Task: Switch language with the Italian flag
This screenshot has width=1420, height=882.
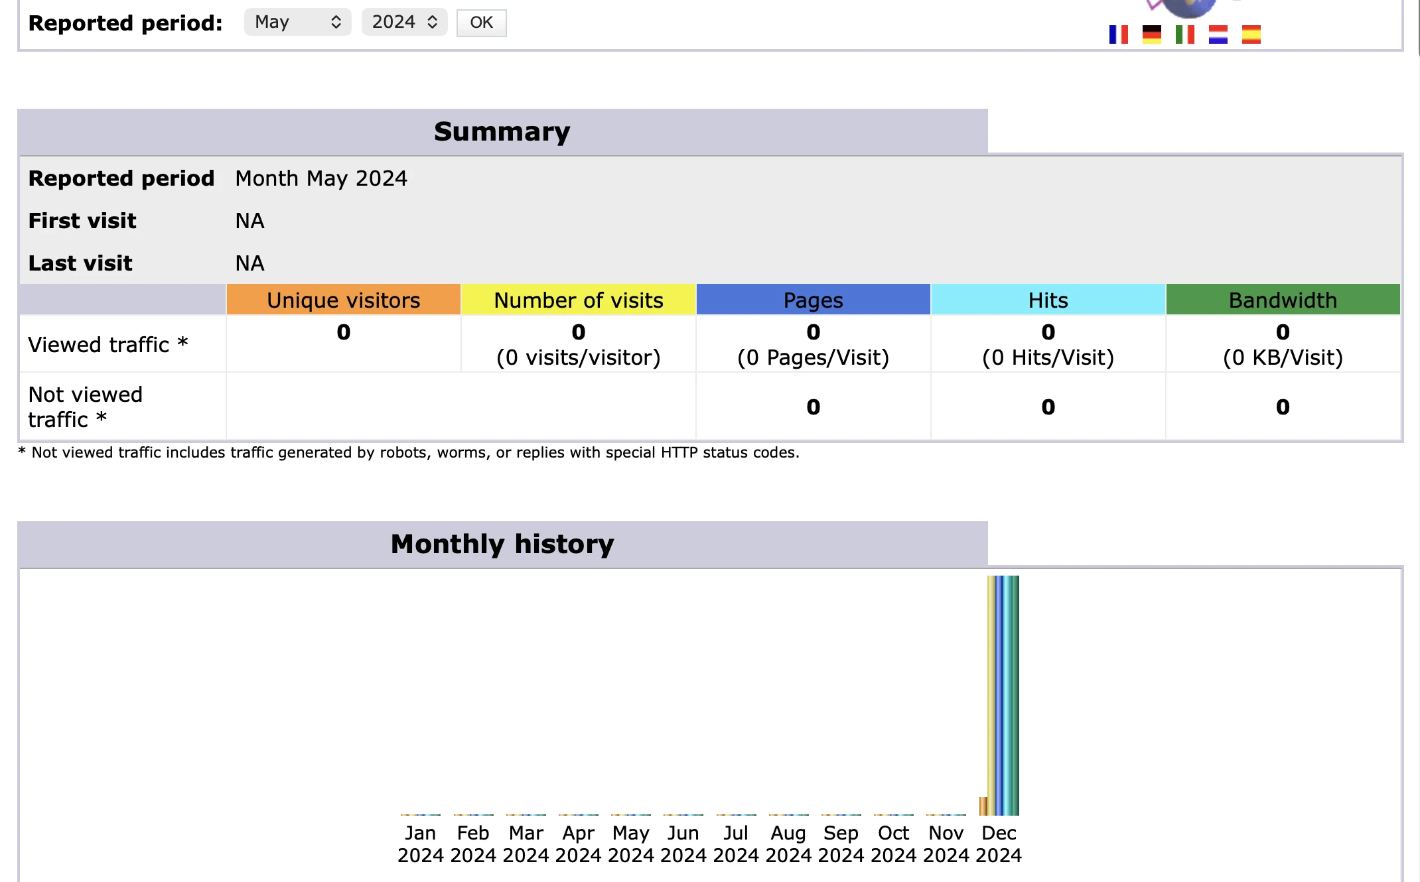Action: [1185, 34]
